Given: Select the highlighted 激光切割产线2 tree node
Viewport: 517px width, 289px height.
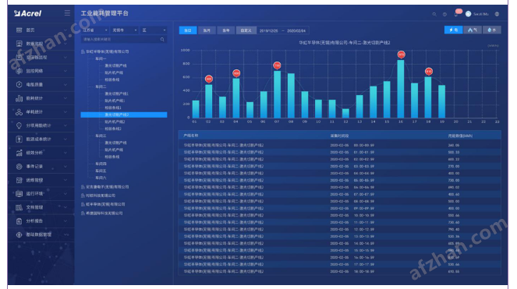Looking at the screenshot, I should tap(124, 115).
